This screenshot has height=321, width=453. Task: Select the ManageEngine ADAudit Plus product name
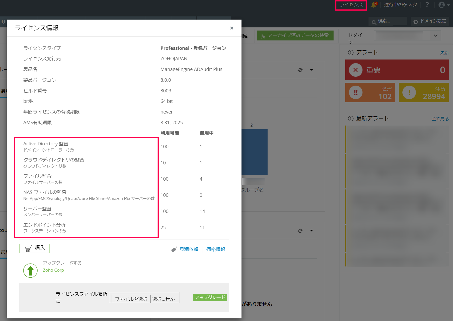[x=191, y=69]
